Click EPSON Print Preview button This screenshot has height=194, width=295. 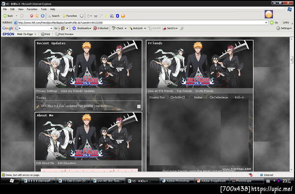click(64, 34)
